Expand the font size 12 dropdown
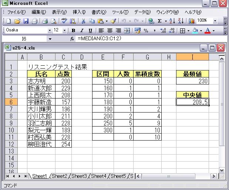The width and height of the screenshot is (229, 190). coord(64,31)
